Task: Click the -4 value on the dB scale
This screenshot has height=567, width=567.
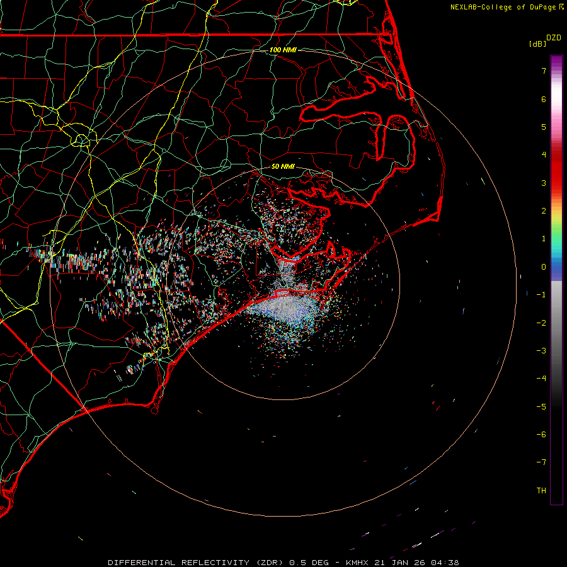Action: click(541, 379)
